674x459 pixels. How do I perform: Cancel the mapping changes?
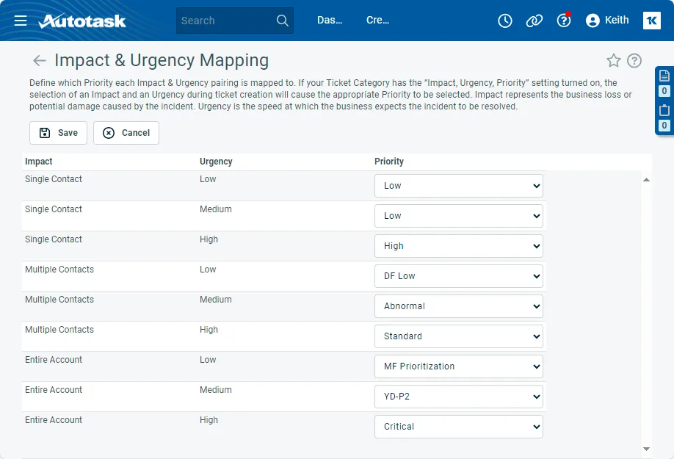[126, 133]
